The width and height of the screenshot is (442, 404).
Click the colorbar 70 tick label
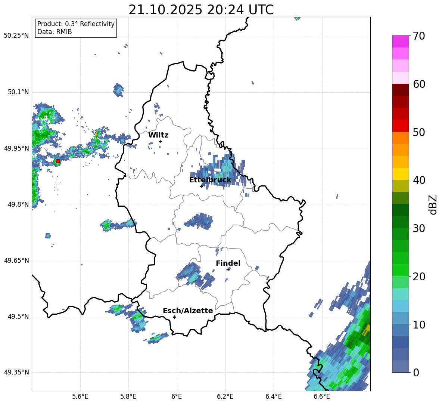tap(419, 36)
